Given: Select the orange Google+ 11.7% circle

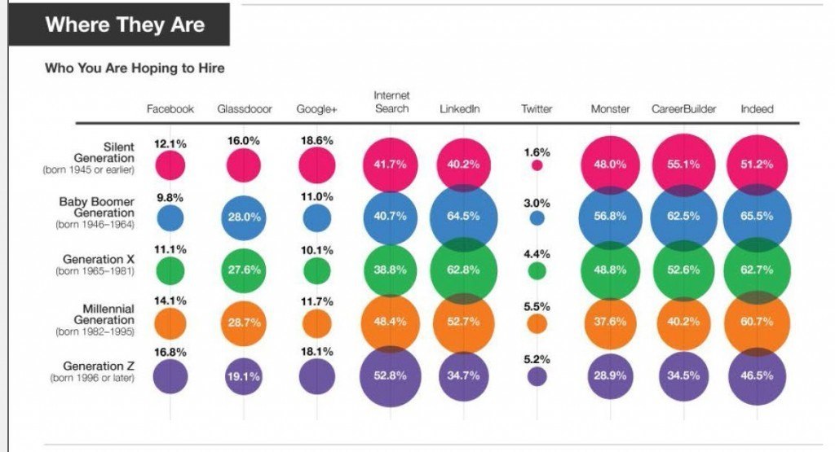Looking at the screenshot, I should (317, 324).
